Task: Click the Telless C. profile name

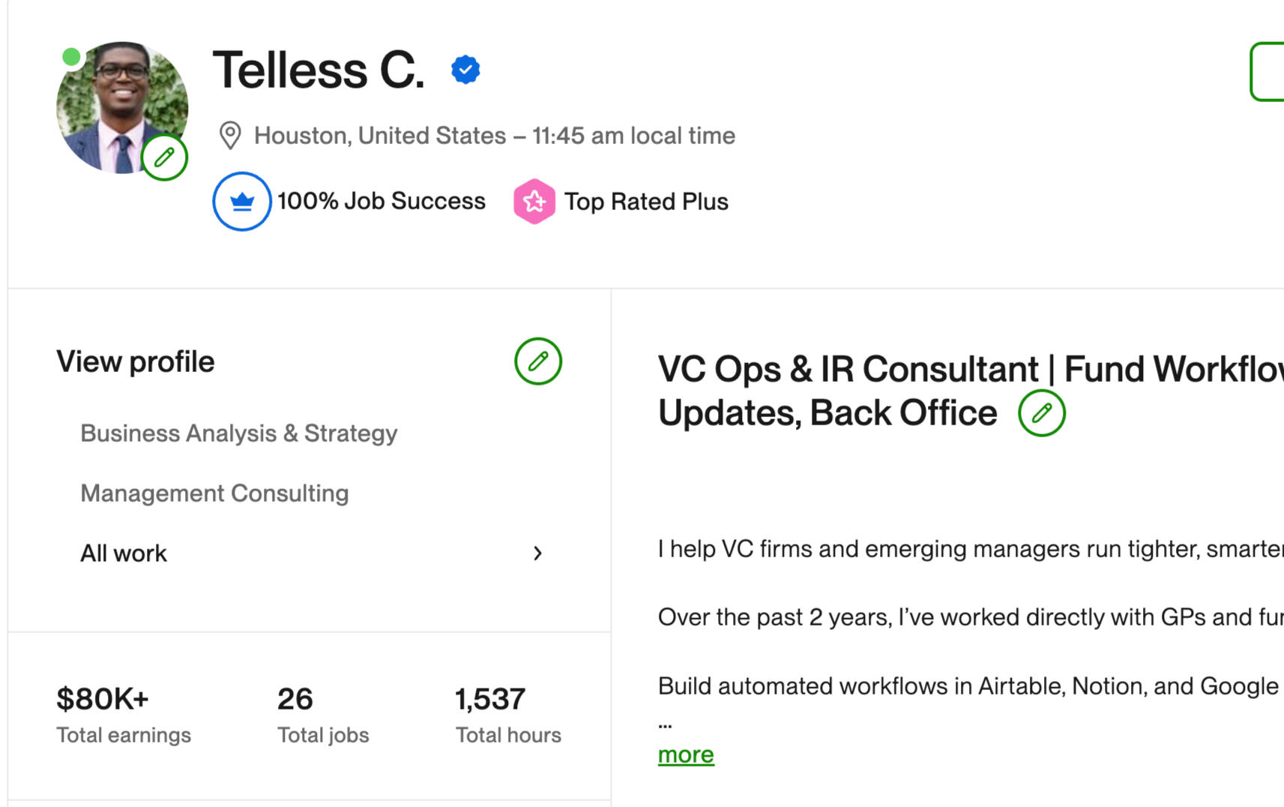Action: point(319,70)
